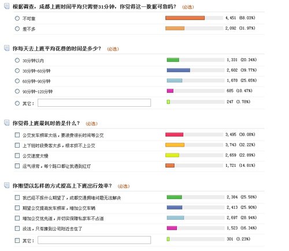This screenshot has height=251, width=289.
Task: Click the question title 你觉得上班最耗时的是什么?
Action: pos(46,123)
